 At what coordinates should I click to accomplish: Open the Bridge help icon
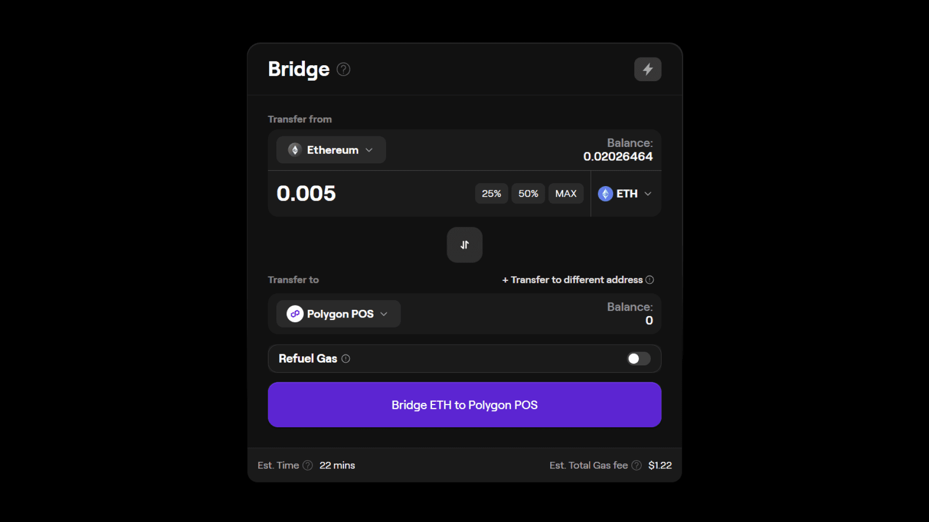point(343,70)
